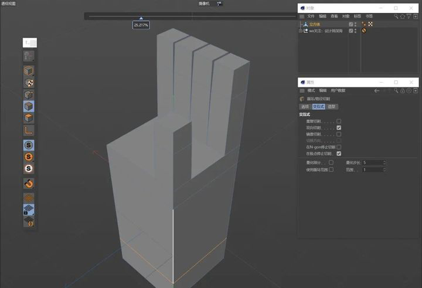Open 模式 menu in Attributes panel
Image resolution: width=422 pixels, height=288 pixels.
(x=311, y=91)
